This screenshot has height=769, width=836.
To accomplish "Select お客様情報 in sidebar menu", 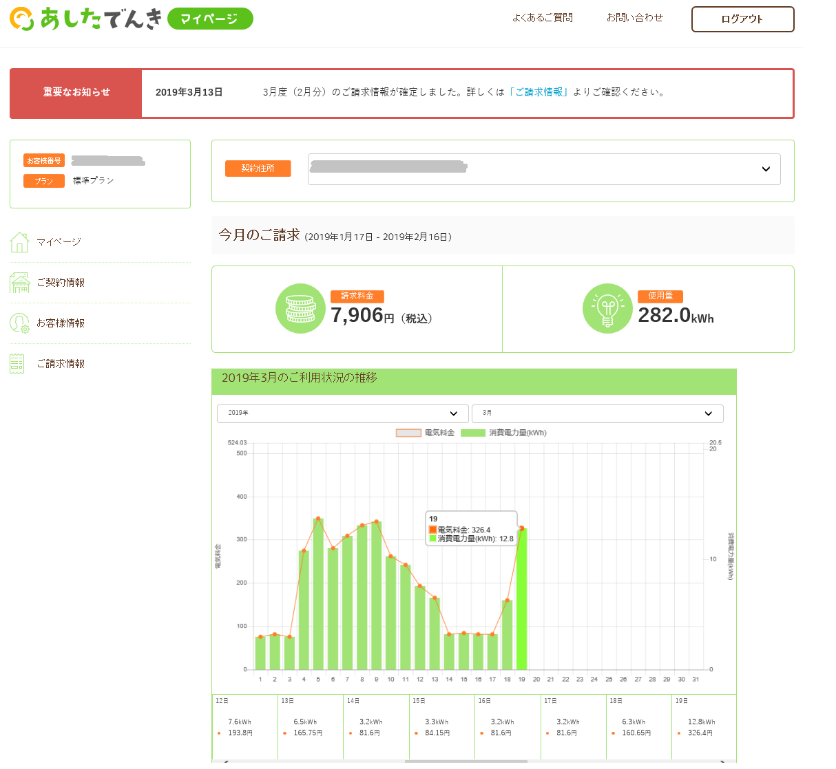I will click(x=61, y=323).
